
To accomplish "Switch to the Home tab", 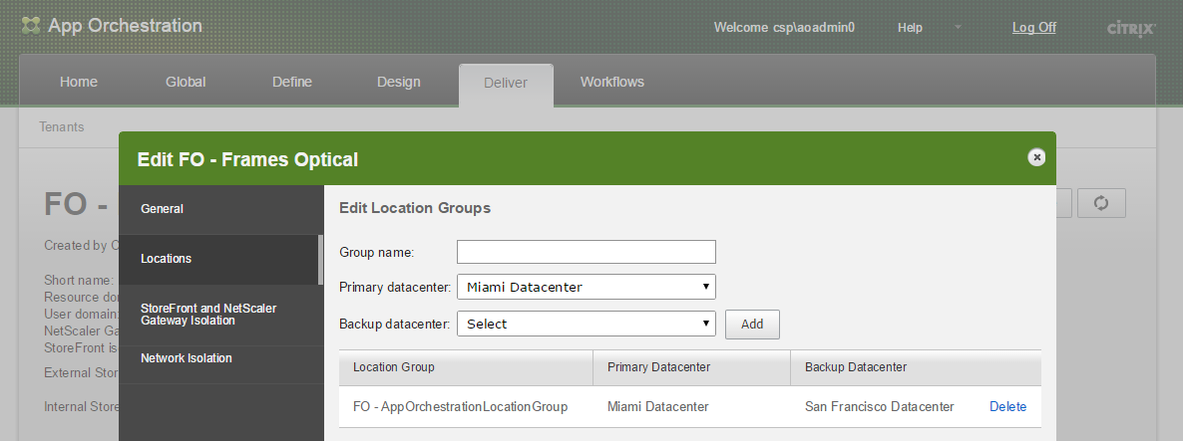I will pos(79,82).
